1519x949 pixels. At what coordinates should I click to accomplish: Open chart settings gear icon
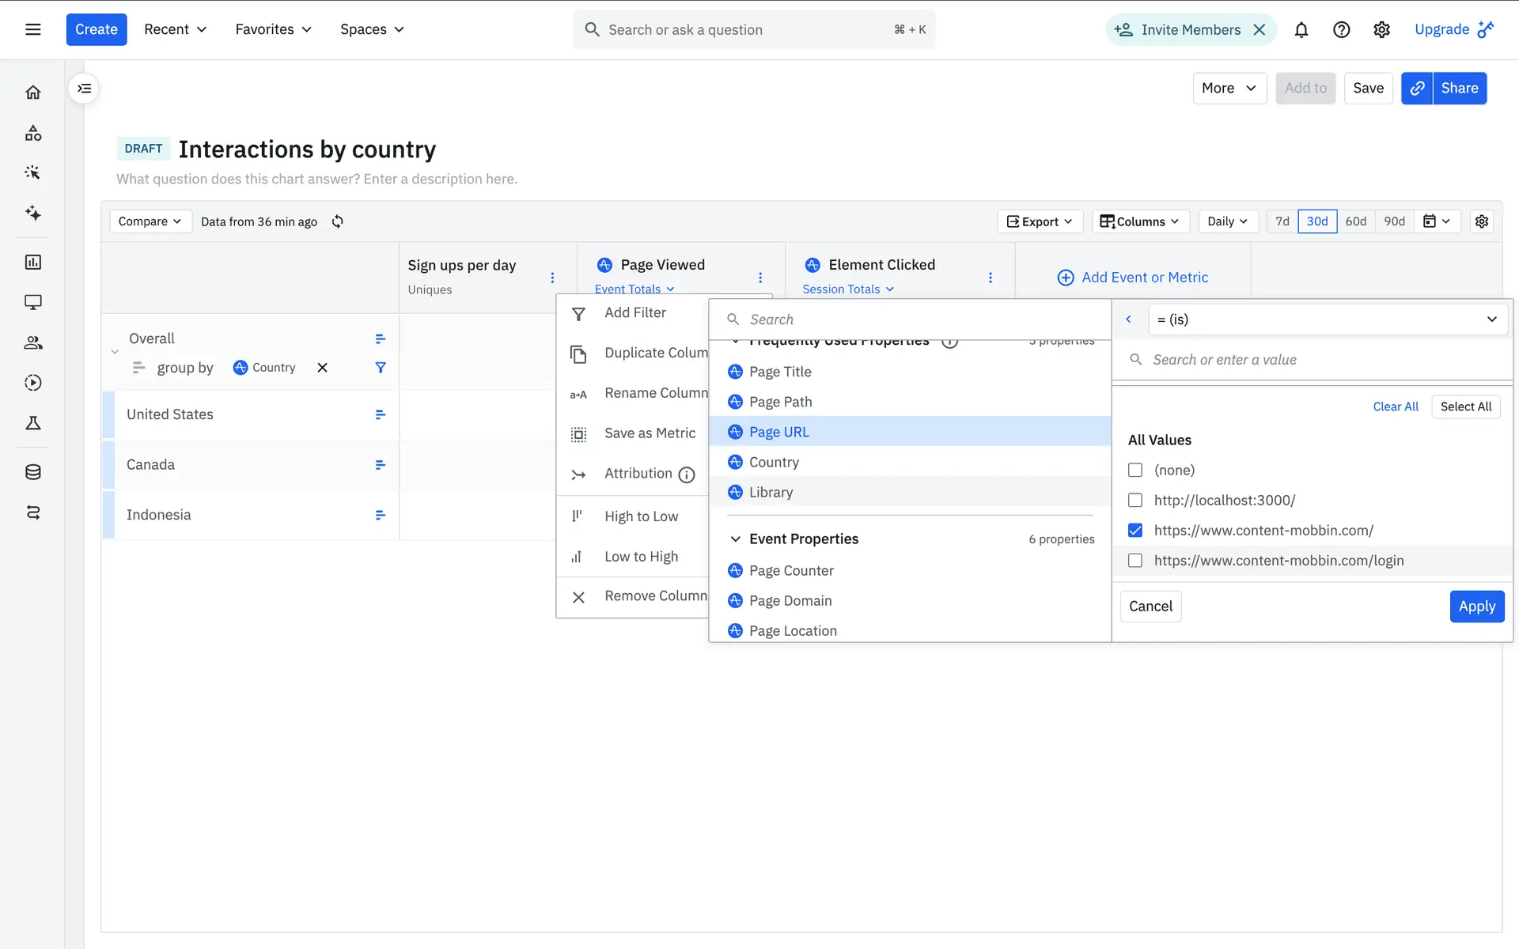[1481, 221]
